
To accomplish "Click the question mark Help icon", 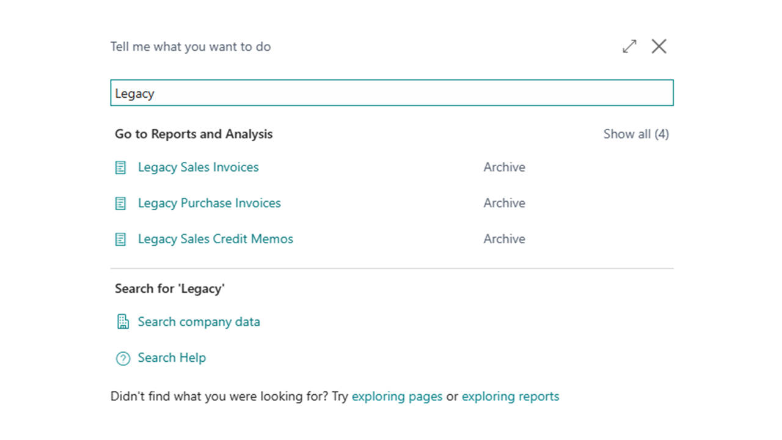I will (123, 359).
